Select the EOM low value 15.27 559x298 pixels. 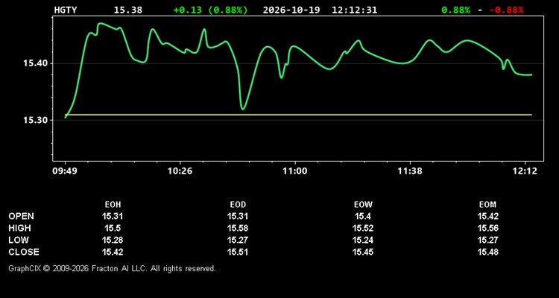(487, 240)
